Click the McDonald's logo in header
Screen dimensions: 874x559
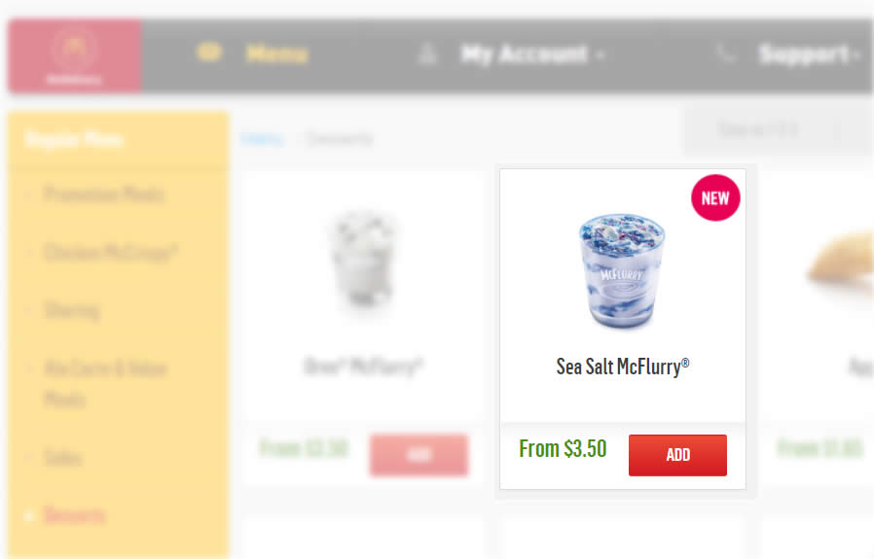click(x=75, y=55)
